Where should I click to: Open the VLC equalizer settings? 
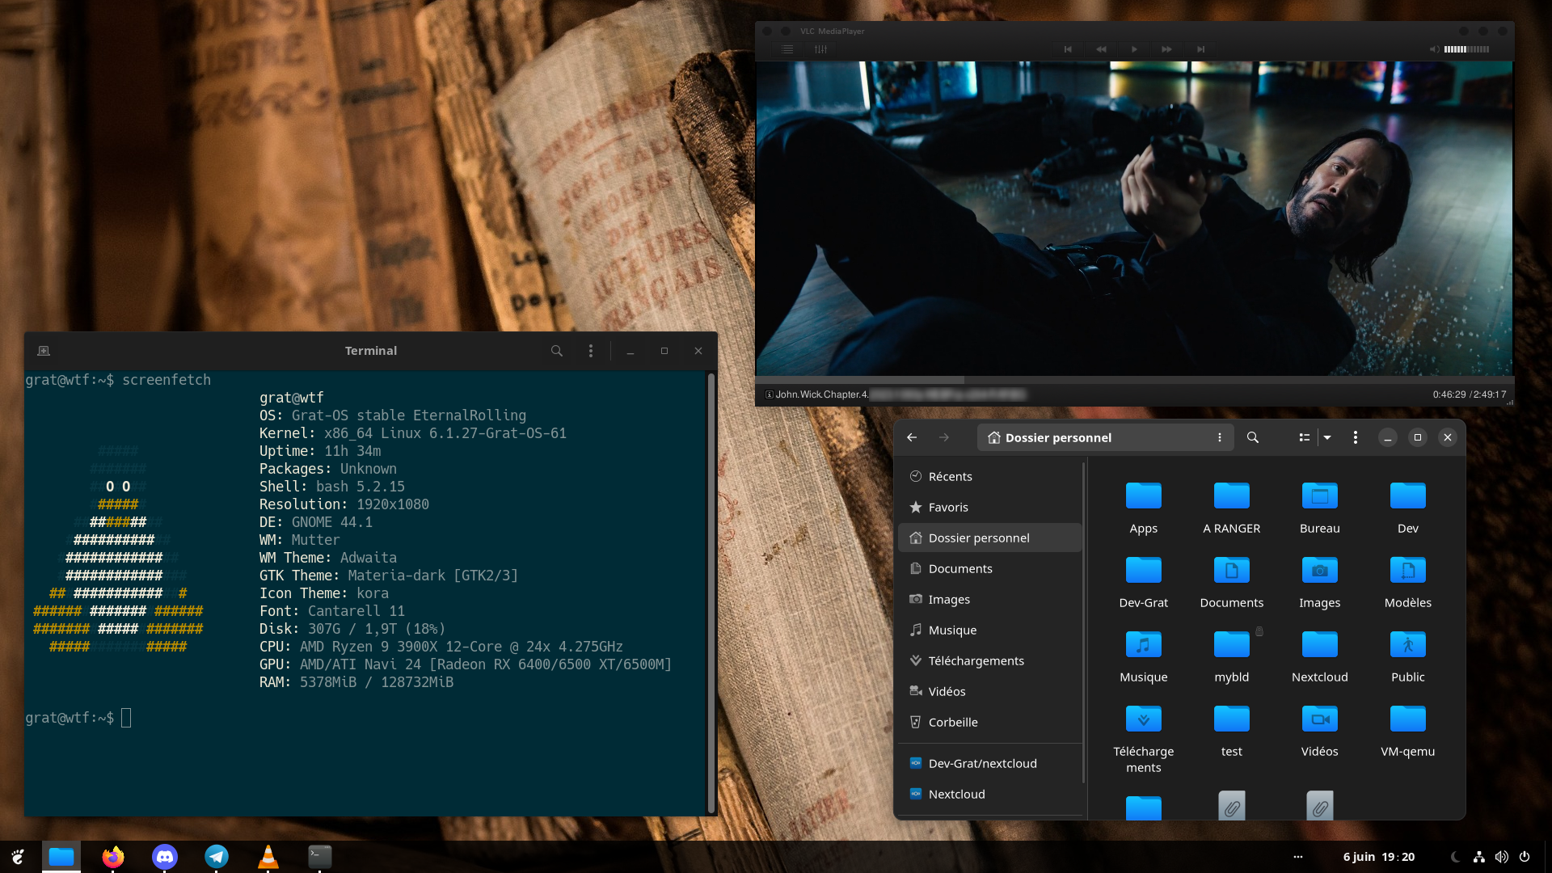coord(820,49)
